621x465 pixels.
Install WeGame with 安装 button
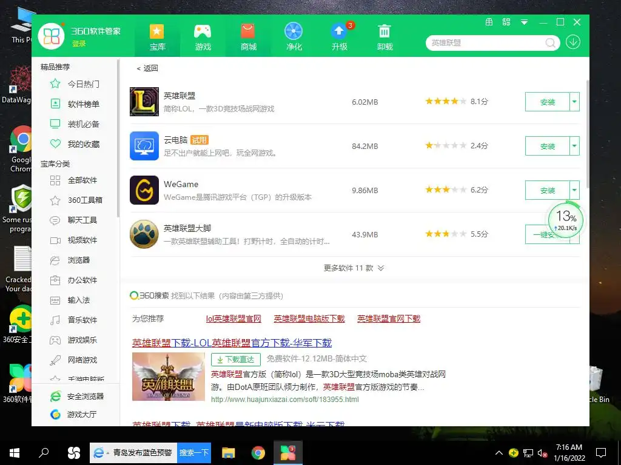coord(548,191)
